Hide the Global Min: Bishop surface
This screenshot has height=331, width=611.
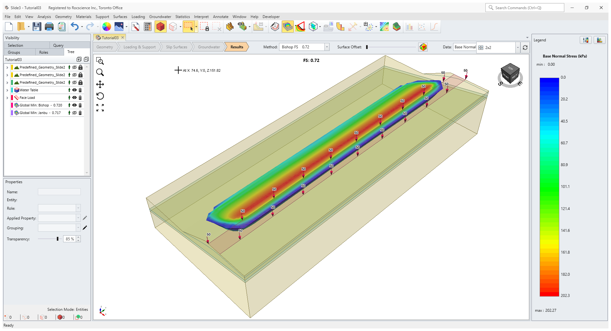click(x=74, y=105)
